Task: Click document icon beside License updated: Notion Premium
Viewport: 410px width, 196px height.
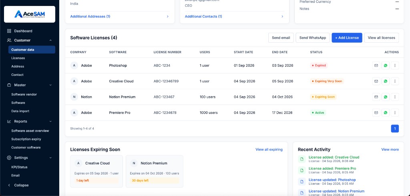Action: coord(302,193)
